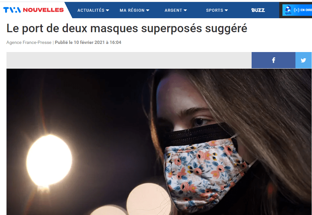Open the QUB radio icon

point(288,10)
